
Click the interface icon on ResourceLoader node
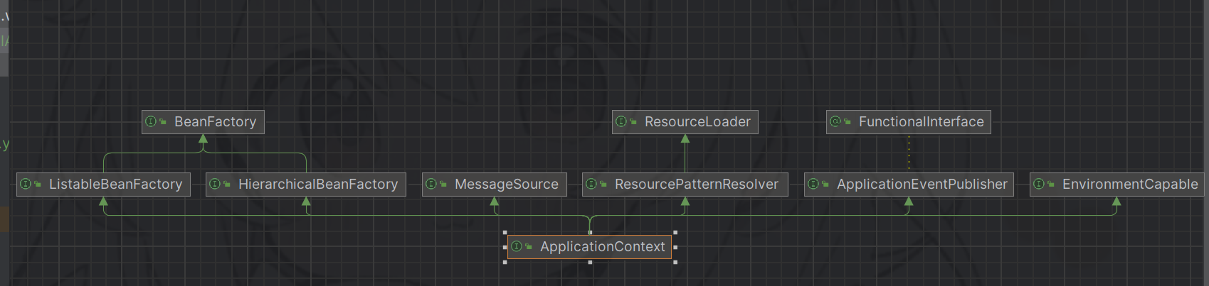(621, 122)
